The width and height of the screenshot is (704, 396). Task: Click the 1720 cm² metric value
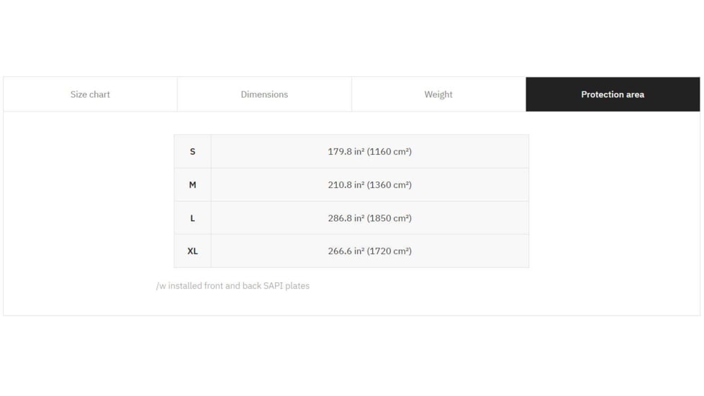(x=389, y=251)
